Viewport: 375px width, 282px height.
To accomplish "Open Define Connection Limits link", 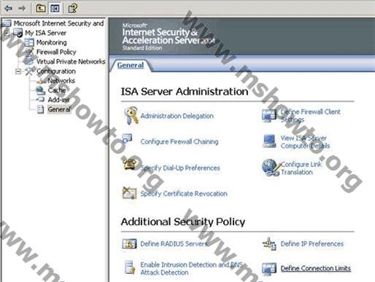I will [316, 268].
